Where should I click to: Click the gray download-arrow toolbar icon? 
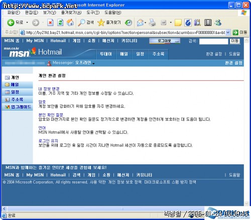(x=208, y=23)
